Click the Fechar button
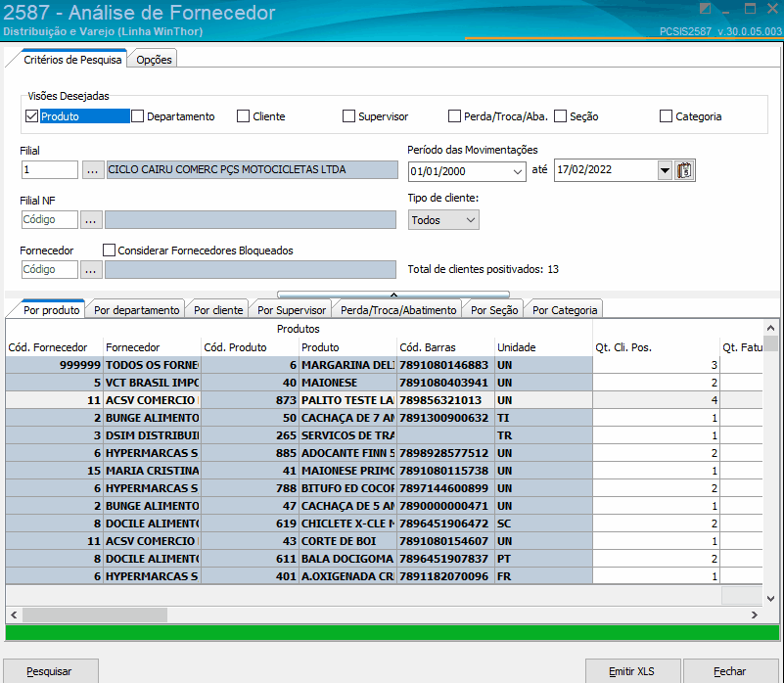The height and width of the screenshot is (683, 784). (730, 671)
